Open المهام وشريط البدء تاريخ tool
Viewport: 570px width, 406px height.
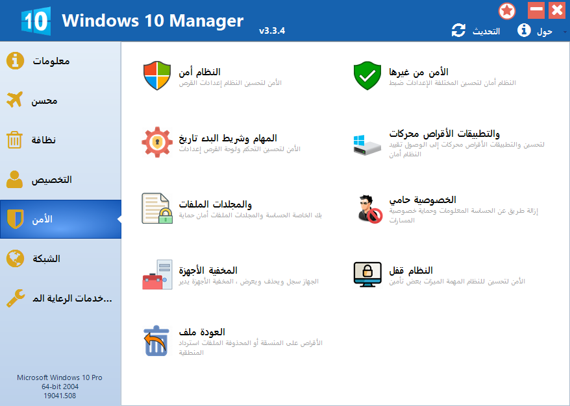(228, 138)
